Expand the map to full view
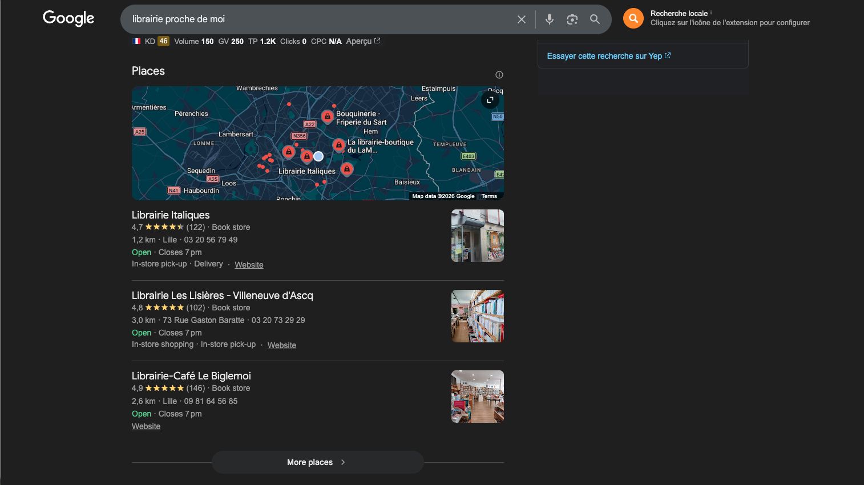 tap(490, 100)
